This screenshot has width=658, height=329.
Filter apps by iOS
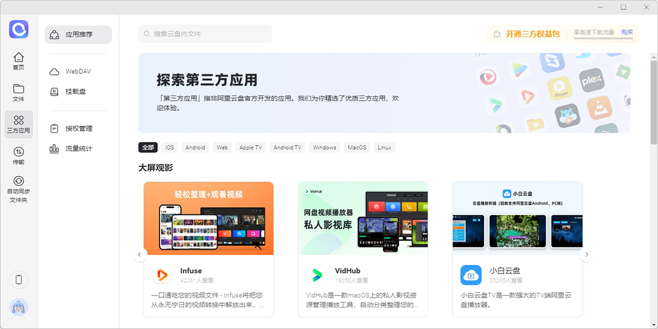click(170, 148)
